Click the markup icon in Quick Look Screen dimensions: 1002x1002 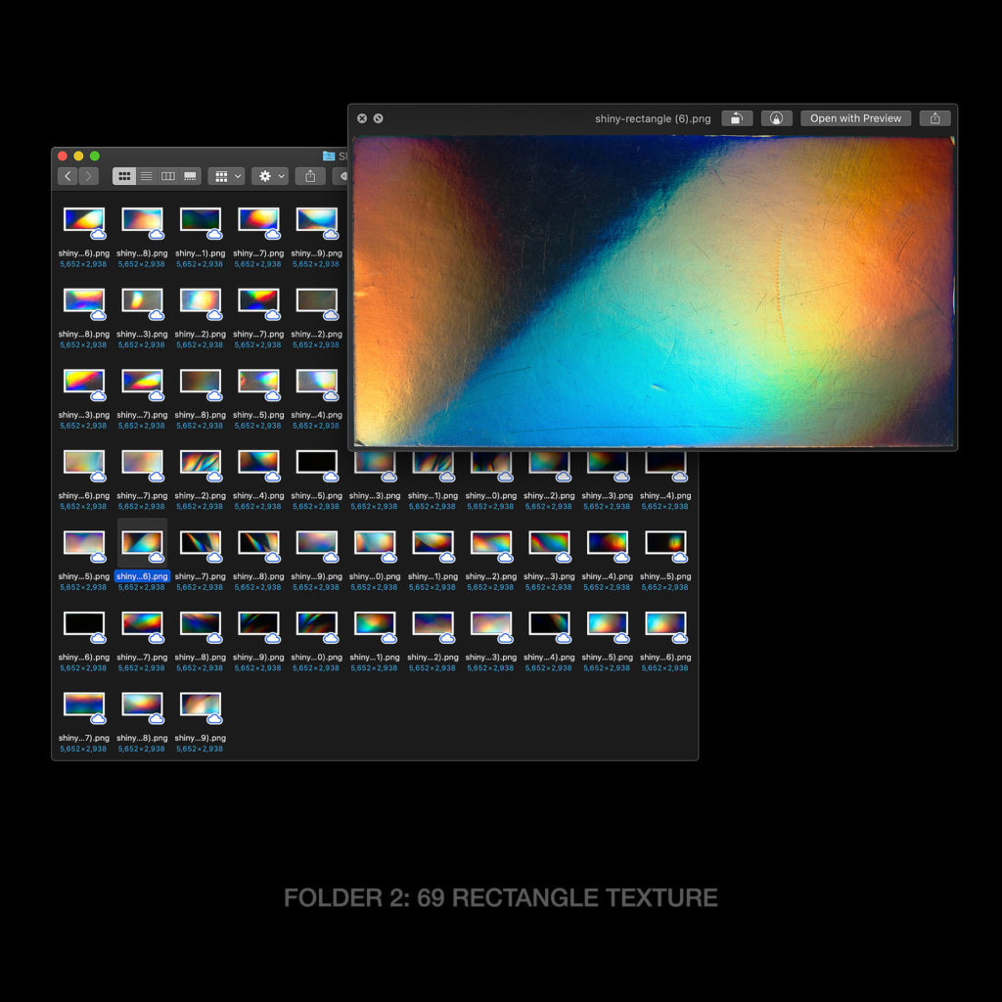click(776, 118)
